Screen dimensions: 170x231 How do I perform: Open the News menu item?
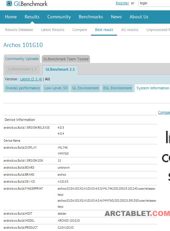click(x=116, y=17)
